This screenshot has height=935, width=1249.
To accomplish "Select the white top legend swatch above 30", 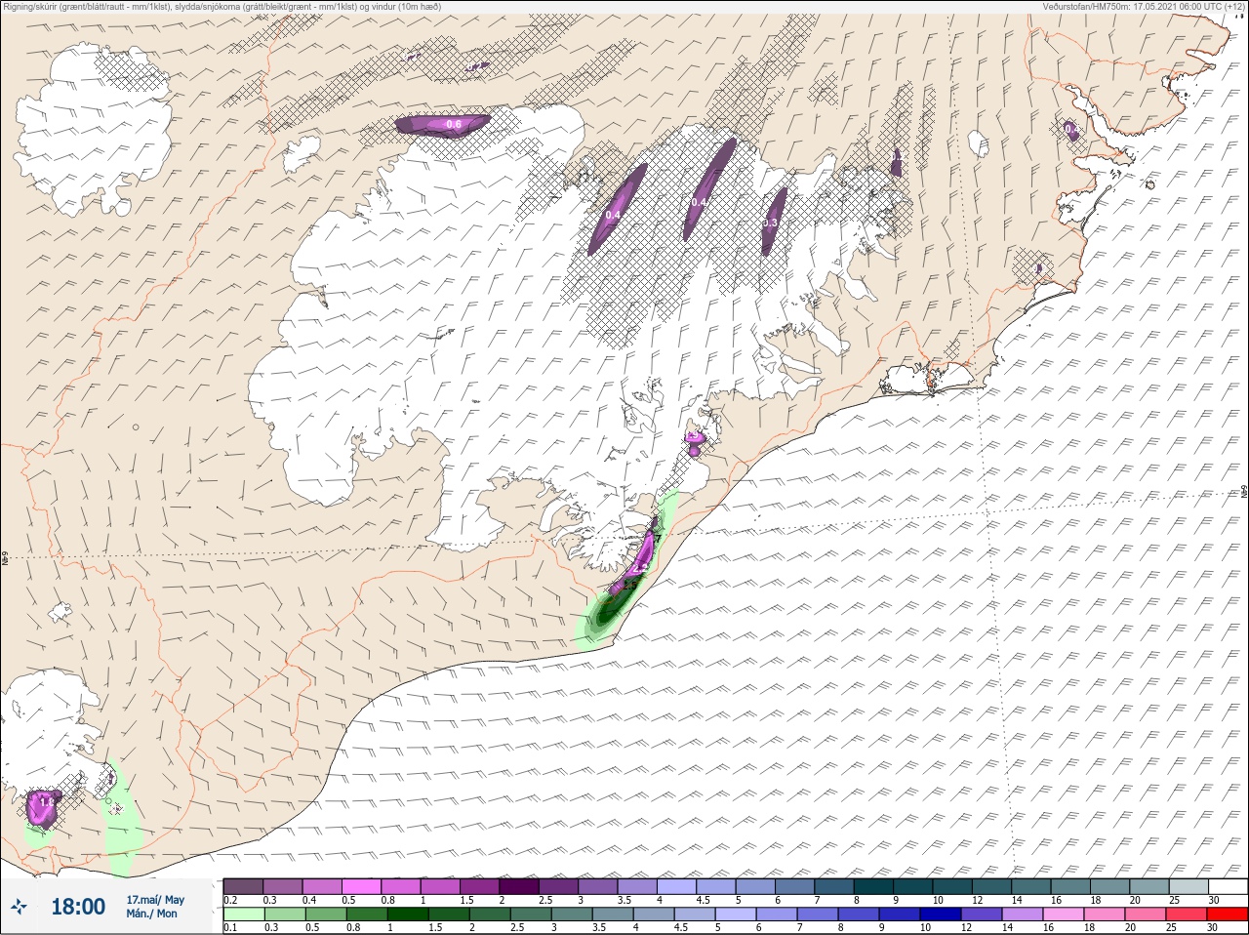I will (1228, 886).
